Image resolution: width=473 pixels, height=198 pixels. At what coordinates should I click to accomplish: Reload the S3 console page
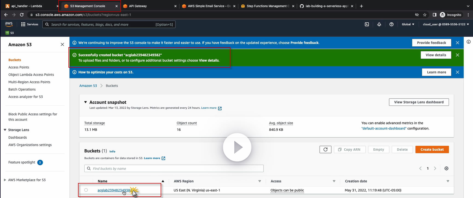pyautogui.click(x=22, y=15)
